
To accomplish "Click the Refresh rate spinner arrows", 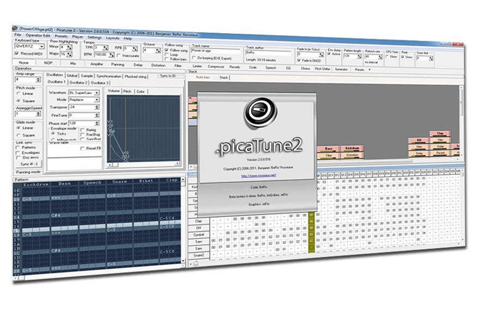I will (380, 57).
